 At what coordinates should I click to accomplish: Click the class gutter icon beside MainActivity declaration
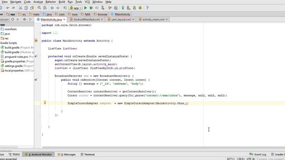36,40
